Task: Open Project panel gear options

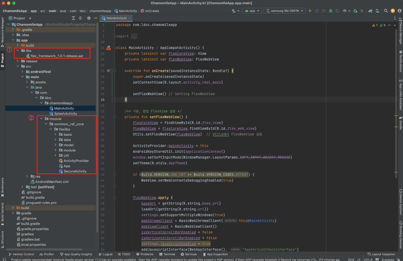Action: tap(89, 18)
